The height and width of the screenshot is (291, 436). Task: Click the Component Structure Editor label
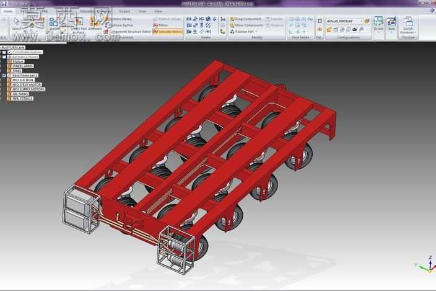pyautogui.click(x=130, y=32)
